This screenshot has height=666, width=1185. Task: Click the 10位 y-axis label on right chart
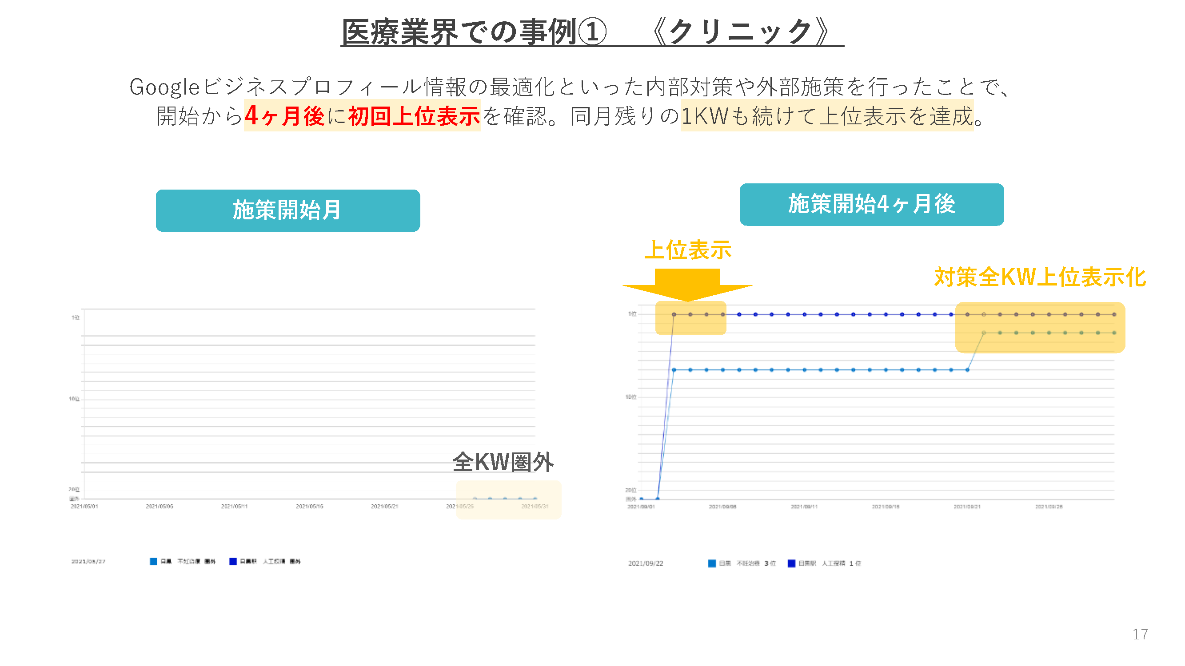tap(630, 397)
